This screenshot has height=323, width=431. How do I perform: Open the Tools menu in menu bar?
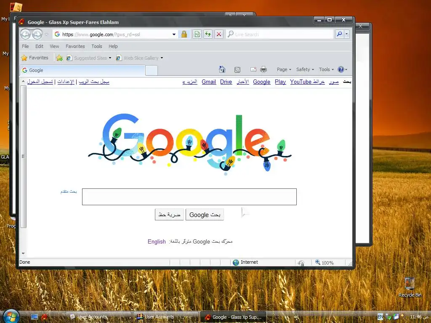[x=97, y=46]
